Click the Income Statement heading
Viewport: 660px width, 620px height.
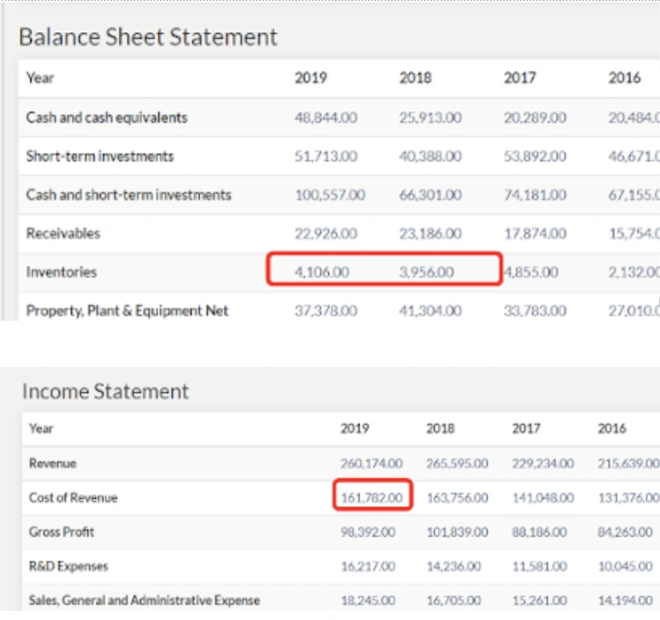106,391
